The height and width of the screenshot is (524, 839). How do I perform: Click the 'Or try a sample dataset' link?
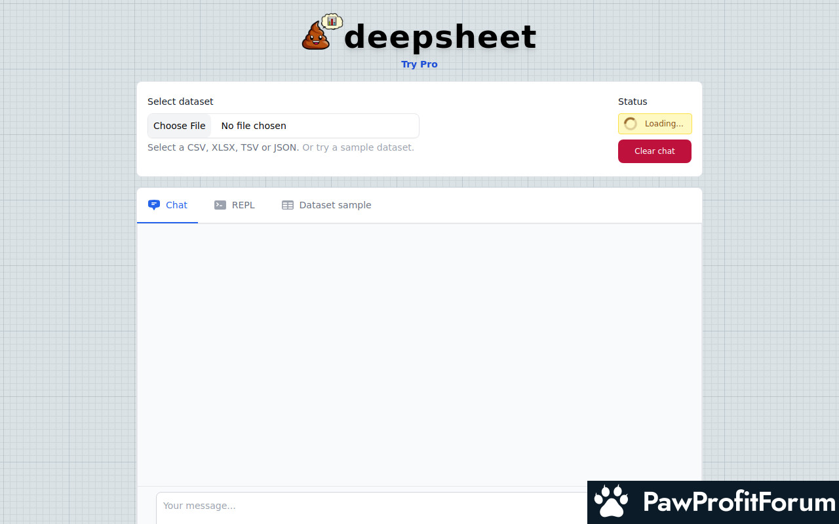[358, 147]
